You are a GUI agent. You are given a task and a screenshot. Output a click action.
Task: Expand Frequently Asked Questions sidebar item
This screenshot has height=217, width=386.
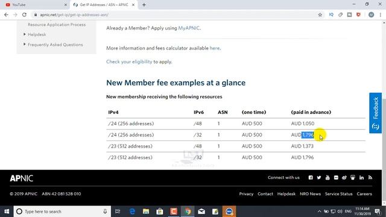point(55,45)
